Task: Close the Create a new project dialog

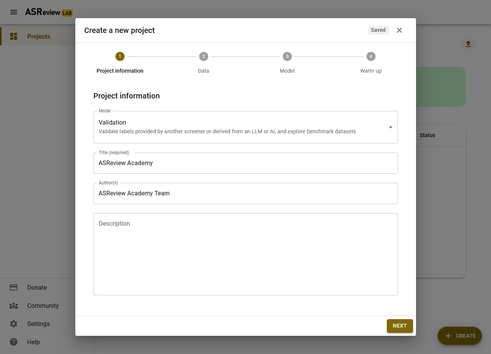Action: click(399, 30)
